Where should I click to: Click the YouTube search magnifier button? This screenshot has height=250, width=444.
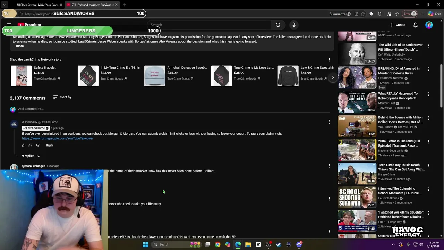click(x=278, y=25)
